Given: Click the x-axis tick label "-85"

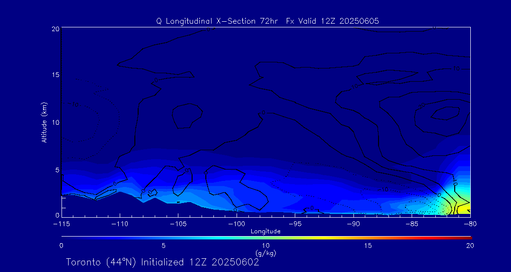Looking at the screenshot, I should click(x=412, y=224).
